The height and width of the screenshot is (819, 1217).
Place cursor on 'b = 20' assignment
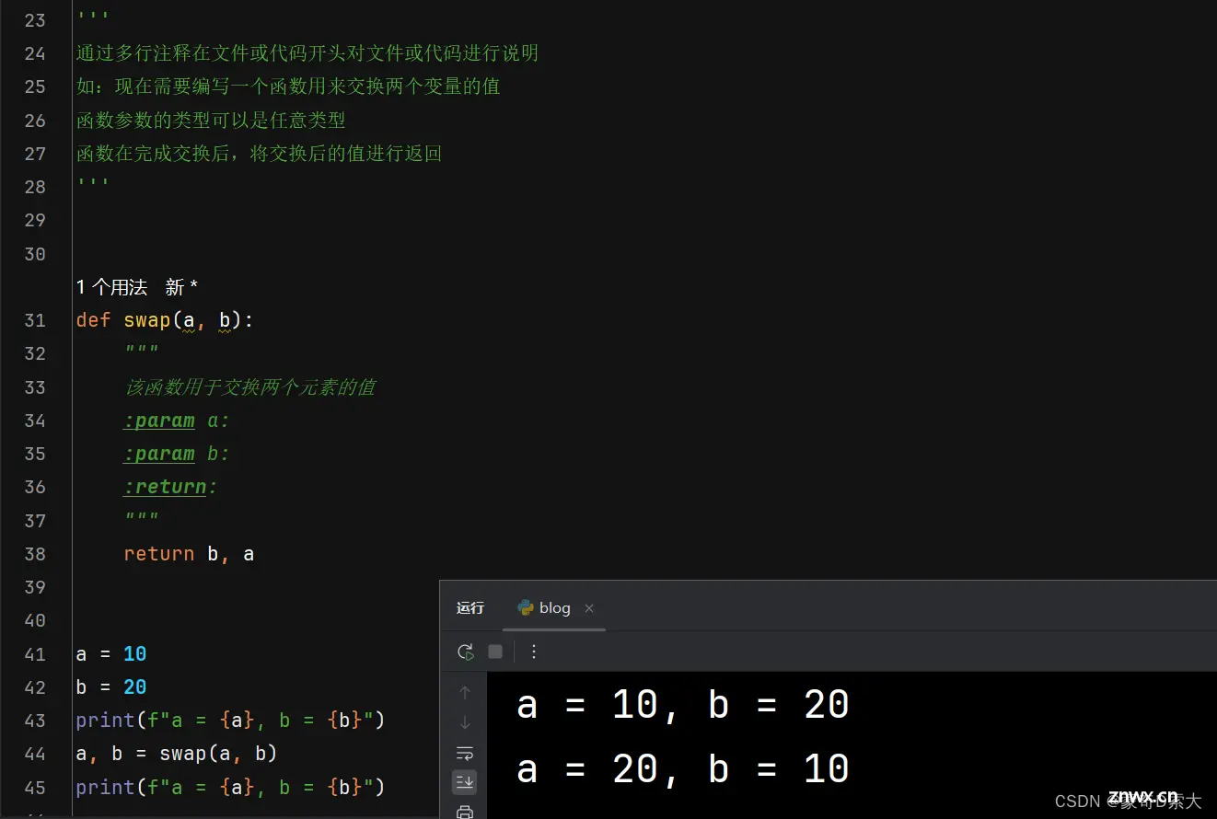111,687
